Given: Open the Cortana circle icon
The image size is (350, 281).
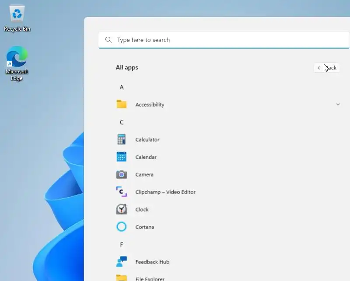Looking at the screenshot, I should click(122, 227).
